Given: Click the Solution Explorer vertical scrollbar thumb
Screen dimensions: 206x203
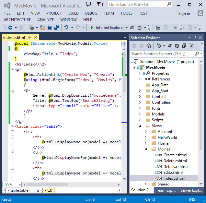Looking at the screenshot, I should (x=201, y=107).
